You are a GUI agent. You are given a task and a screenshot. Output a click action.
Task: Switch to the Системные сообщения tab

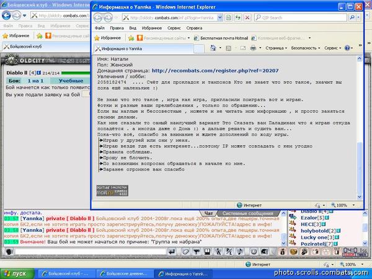coord(248,213)
